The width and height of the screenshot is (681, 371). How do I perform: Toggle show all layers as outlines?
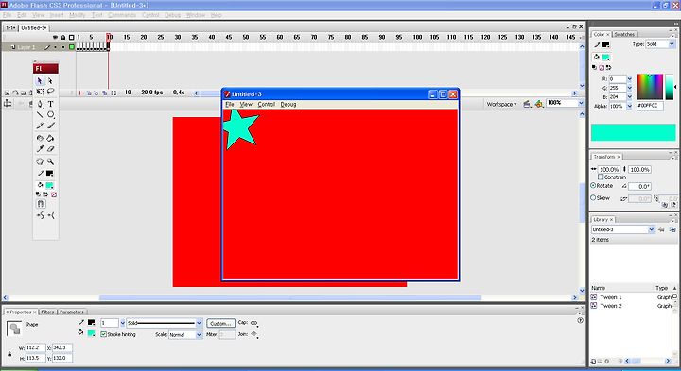coord(72,37)
